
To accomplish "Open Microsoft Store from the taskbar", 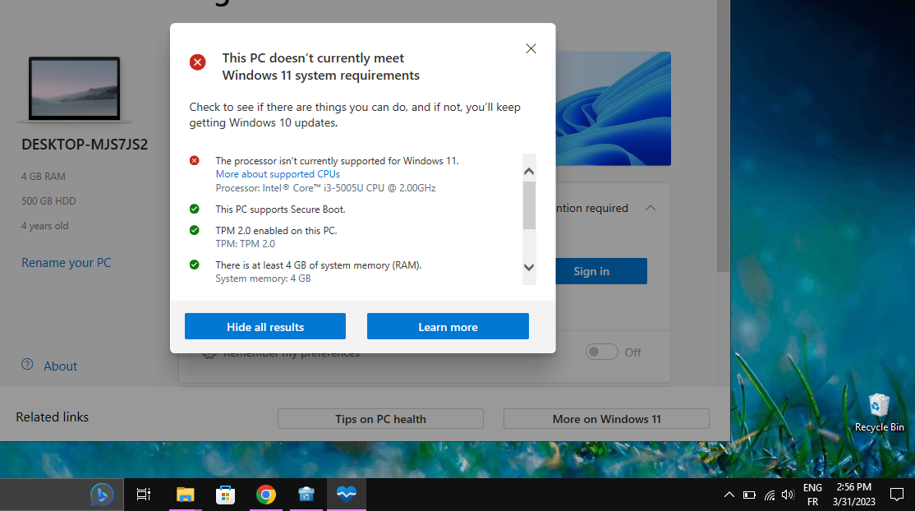I will coord(225,495).
